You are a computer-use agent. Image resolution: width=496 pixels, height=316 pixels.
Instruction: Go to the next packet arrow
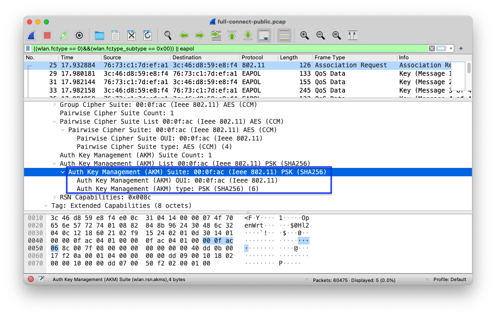200,36
